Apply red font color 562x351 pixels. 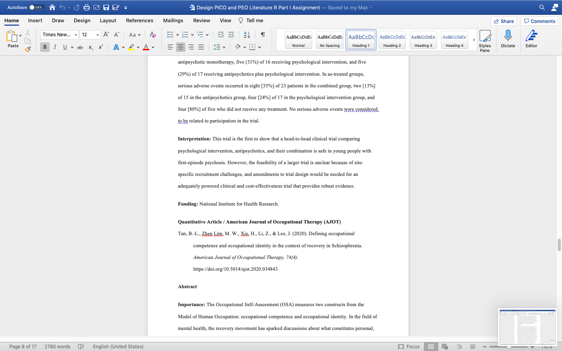[146, 47]
